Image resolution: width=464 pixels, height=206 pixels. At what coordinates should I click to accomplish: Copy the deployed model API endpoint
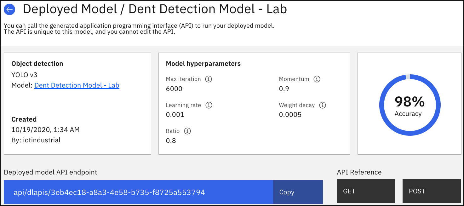point(298,192)
